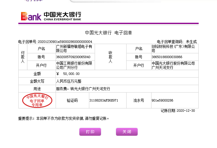Click the 打印 print button
This screenshot has width=217, height=148.
90,132
